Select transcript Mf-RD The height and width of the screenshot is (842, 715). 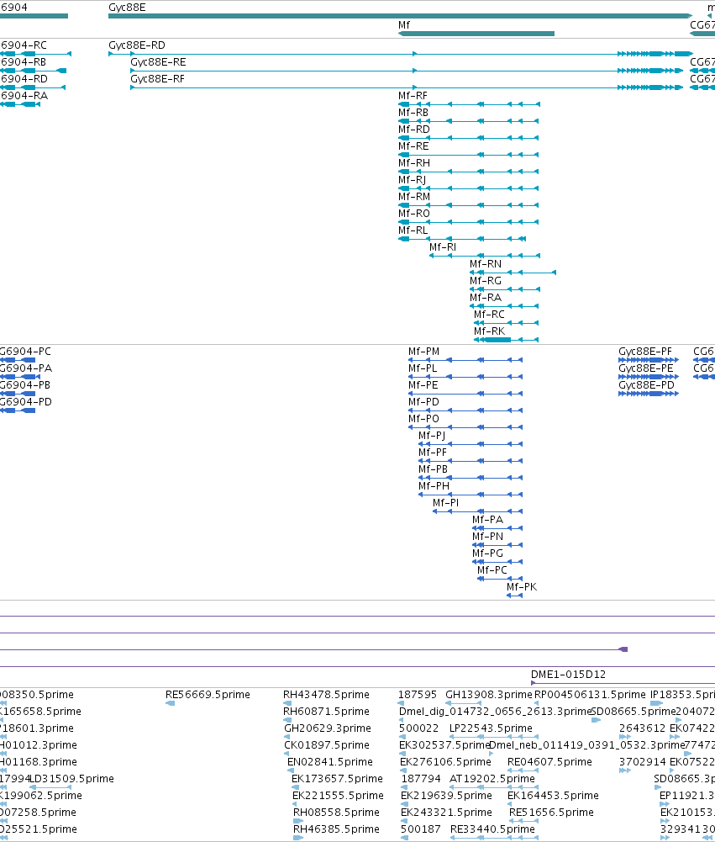tap(413, 130)
